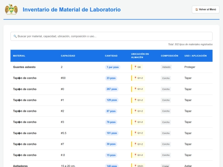Click the #0 capacity cell
223x167 pixels.
62,89
